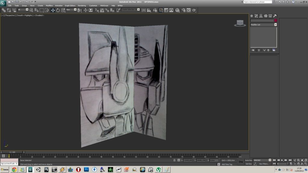Click the search keyword field
The width and height of the screenshot is (308, 173).
click(x=258, y=2)
